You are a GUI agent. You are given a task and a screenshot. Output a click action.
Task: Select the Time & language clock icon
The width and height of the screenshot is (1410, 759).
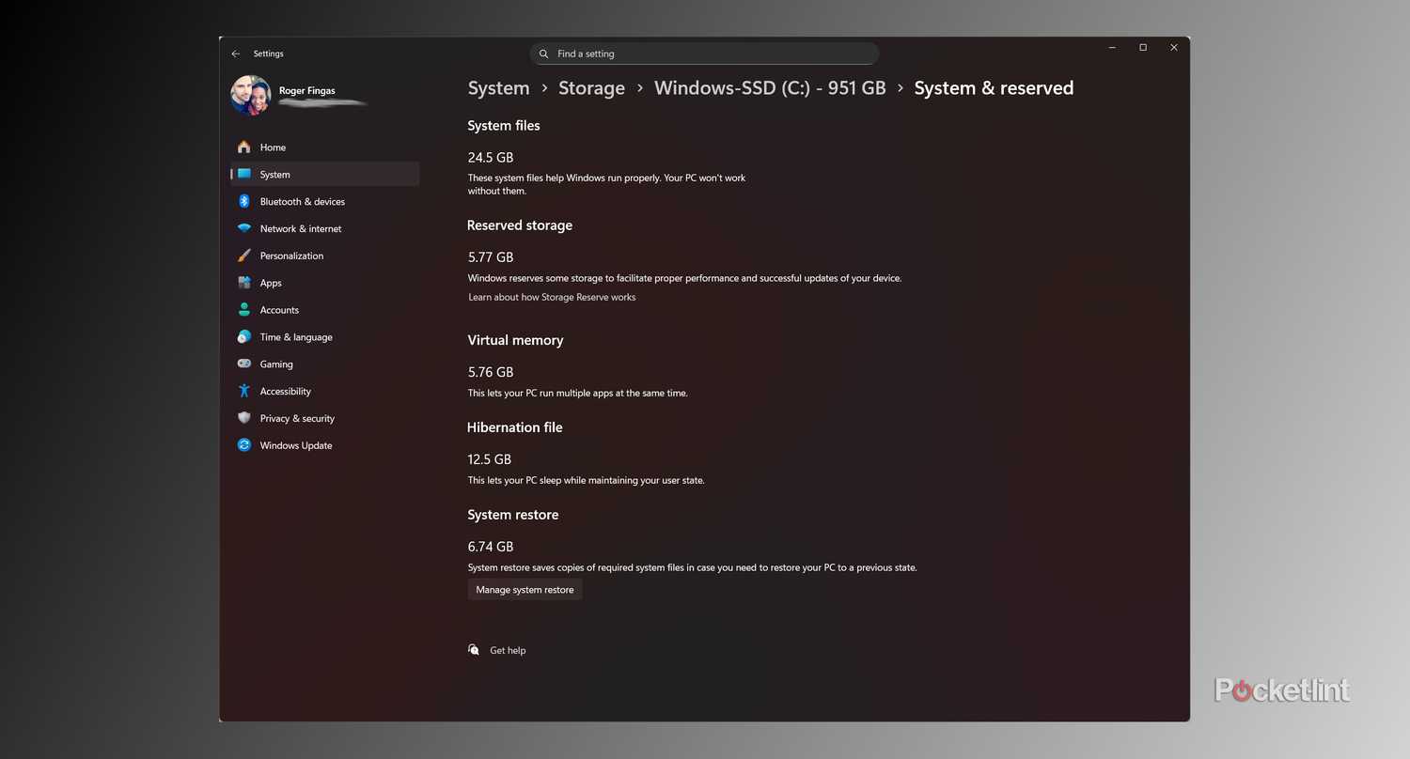point(244,337)
